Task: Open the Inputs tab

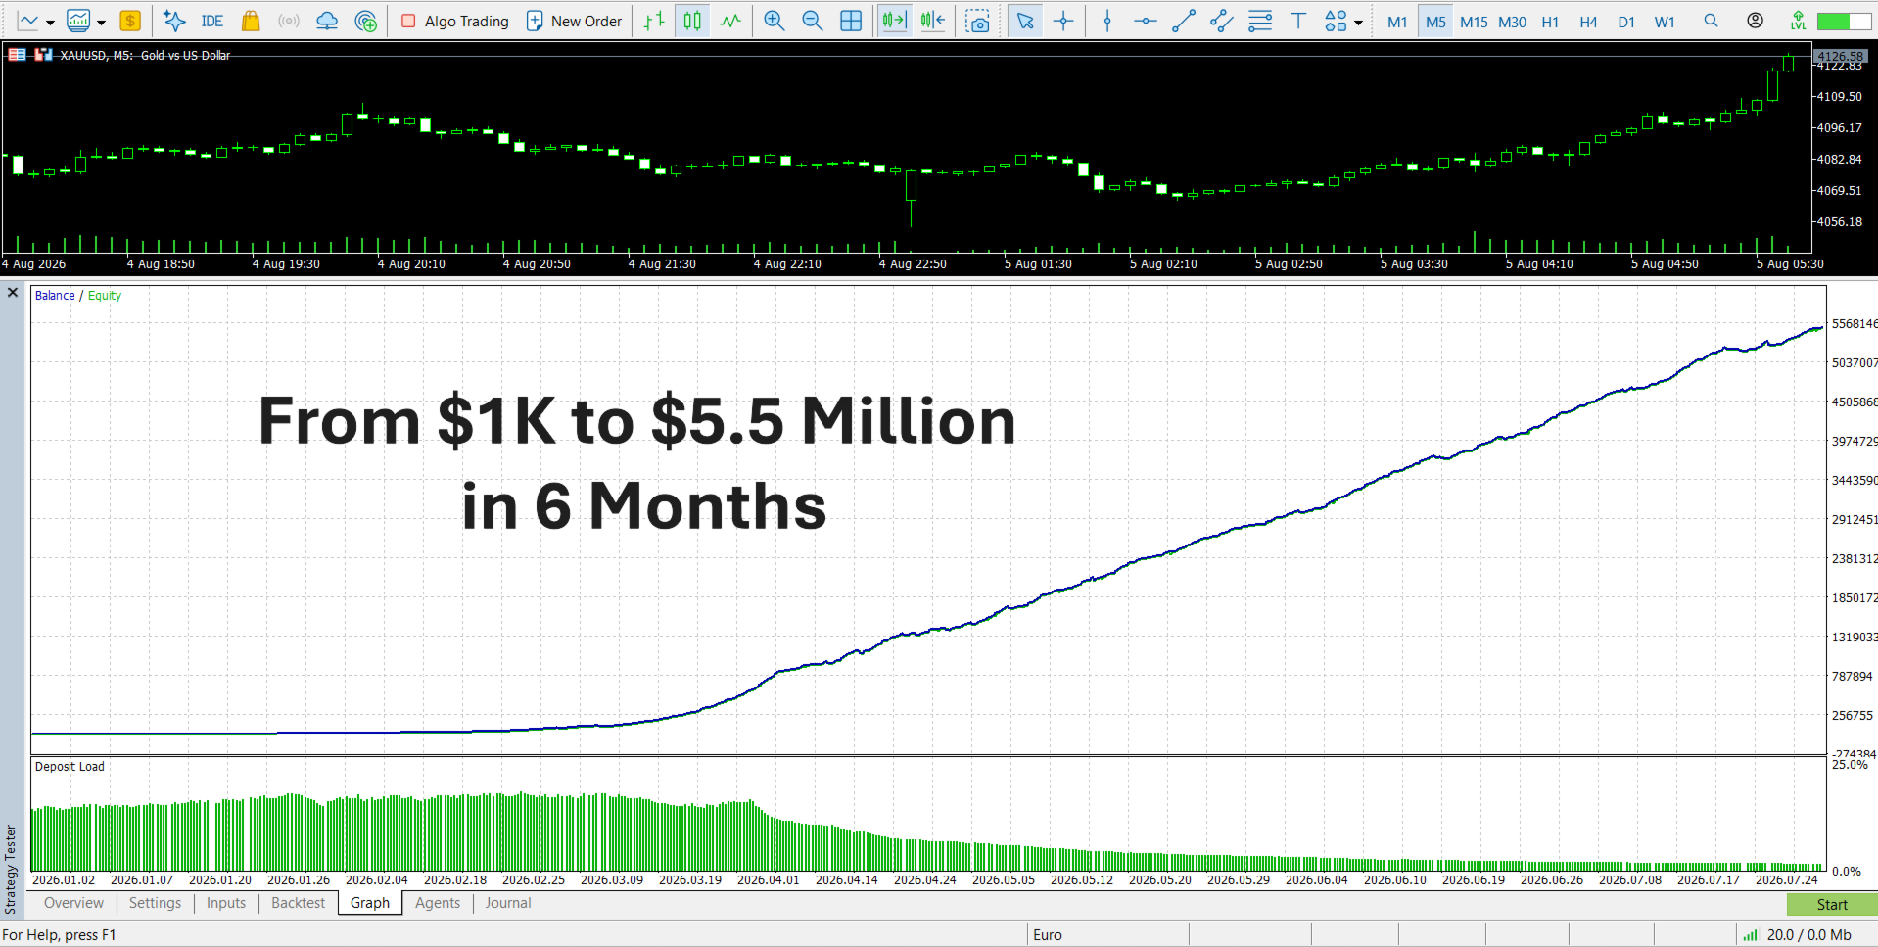Action: 226,903
